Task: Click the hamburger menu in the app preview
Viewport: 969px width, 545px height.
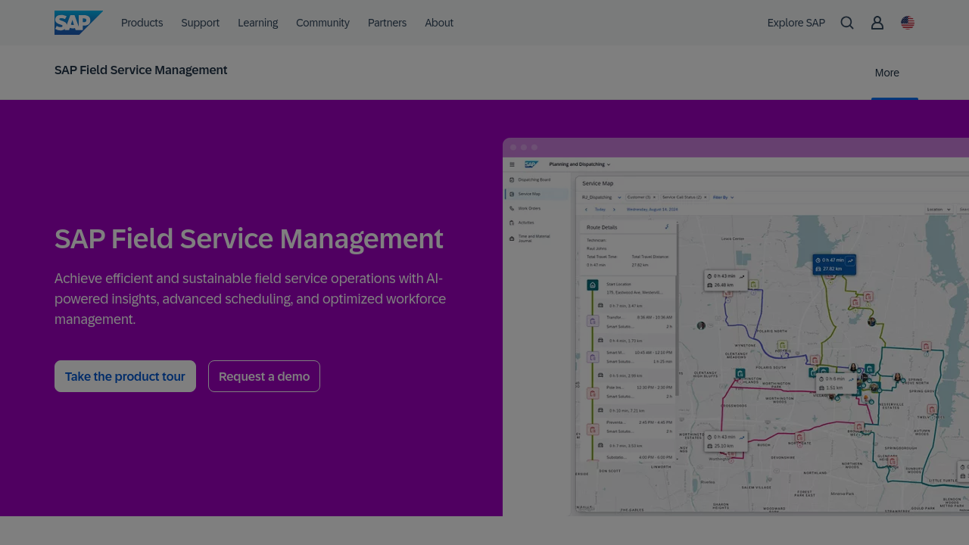Action: tap(513, 164)
